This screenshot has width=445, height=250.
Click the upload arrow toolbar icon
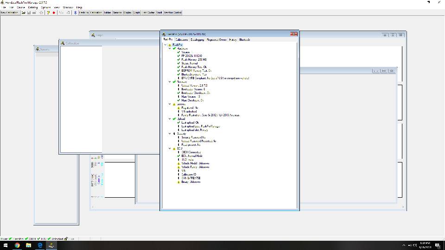pos(41,12)
